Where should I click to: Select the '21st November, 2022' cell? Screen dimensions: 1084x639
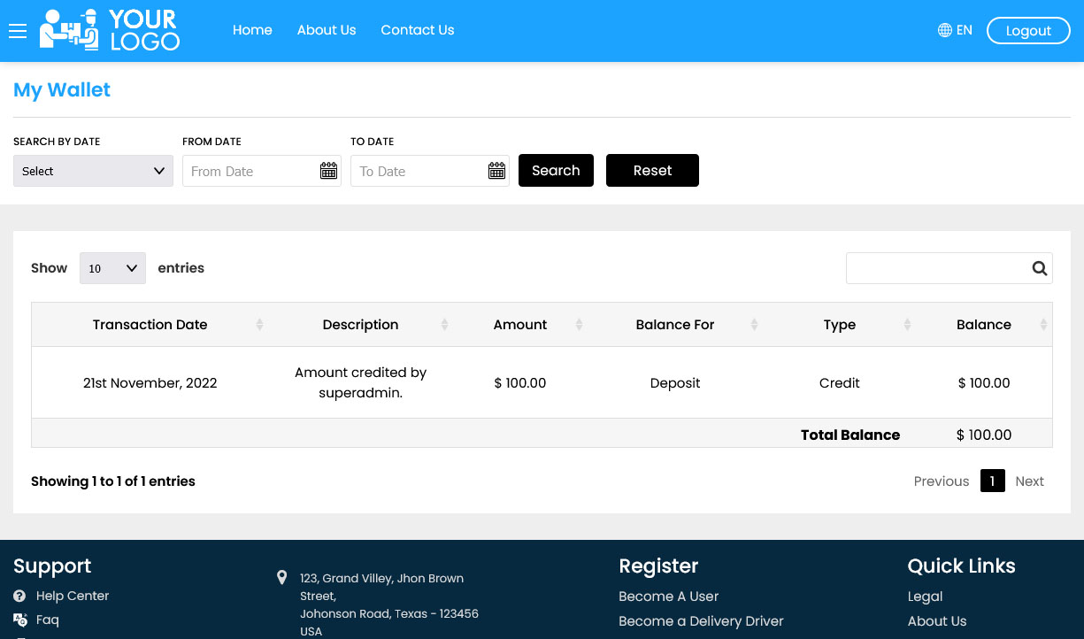pos(150,383)
